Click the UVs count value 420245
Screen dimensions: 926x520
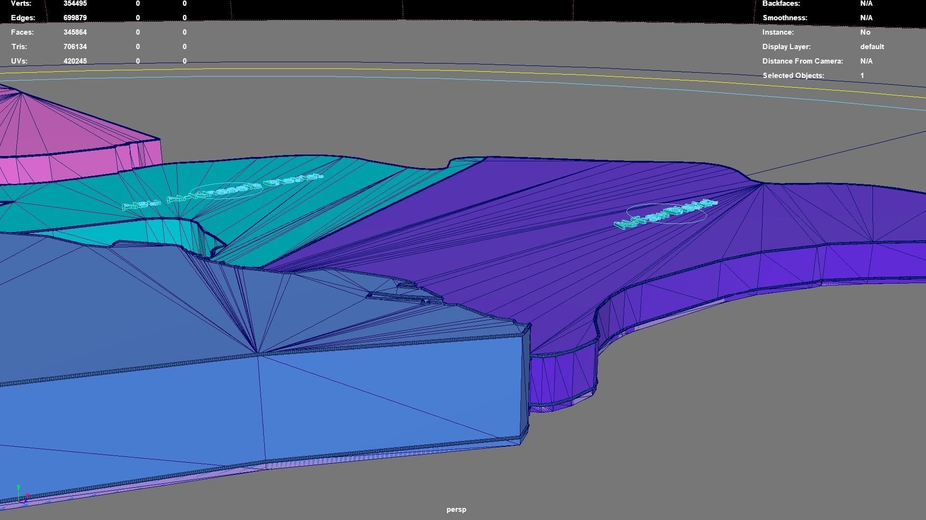point(75,61)
